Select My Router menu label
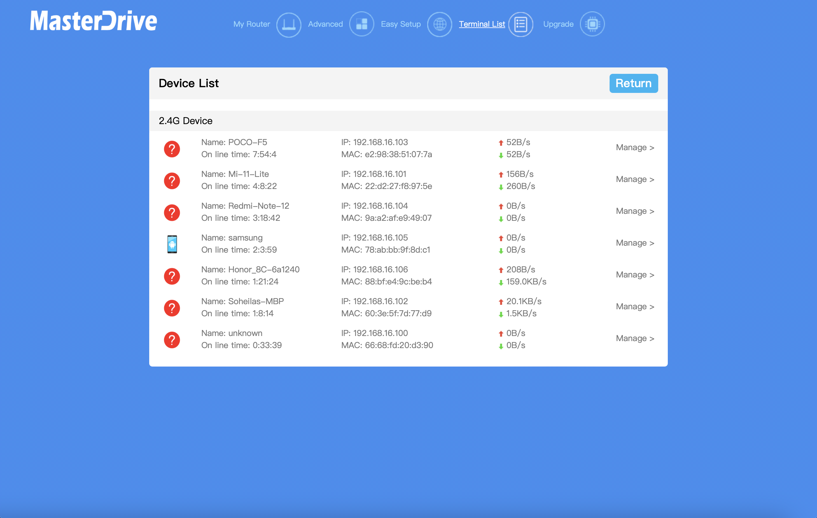 click(252, 24)
